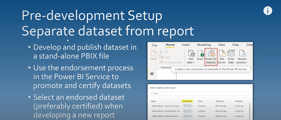Click the info icon at slide corner
The image size is (281, 120).
tap(268, 11)
